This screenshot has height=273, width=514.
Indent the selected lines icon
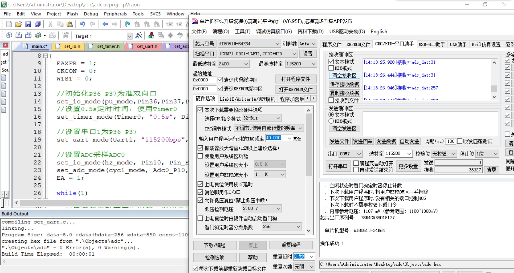coord(169,24)
